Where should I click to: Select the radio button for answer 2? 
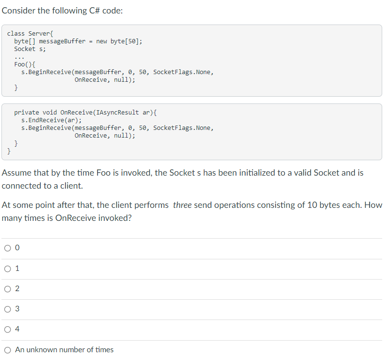8,289
